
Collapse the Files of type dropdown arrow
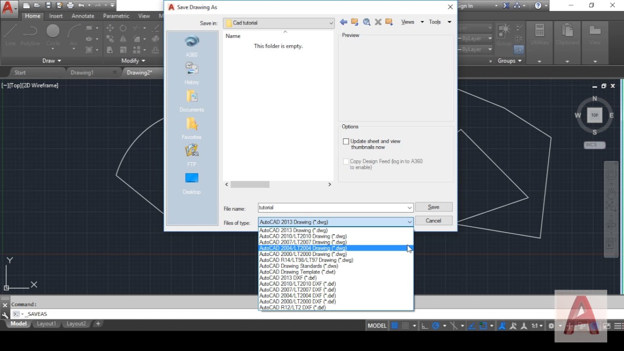tap(409, 222)
